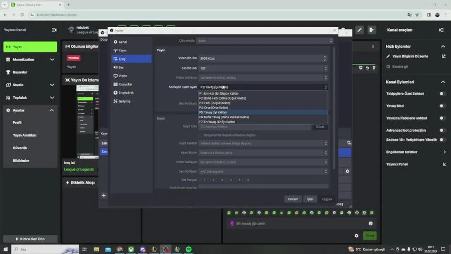Click the Kanal araçları collapse icon
The image size is (451, 254).
click(x=441, y=30)
